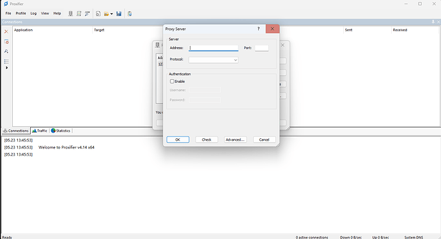
Task: Switch to the Connections tab
Action: [16, 131]
